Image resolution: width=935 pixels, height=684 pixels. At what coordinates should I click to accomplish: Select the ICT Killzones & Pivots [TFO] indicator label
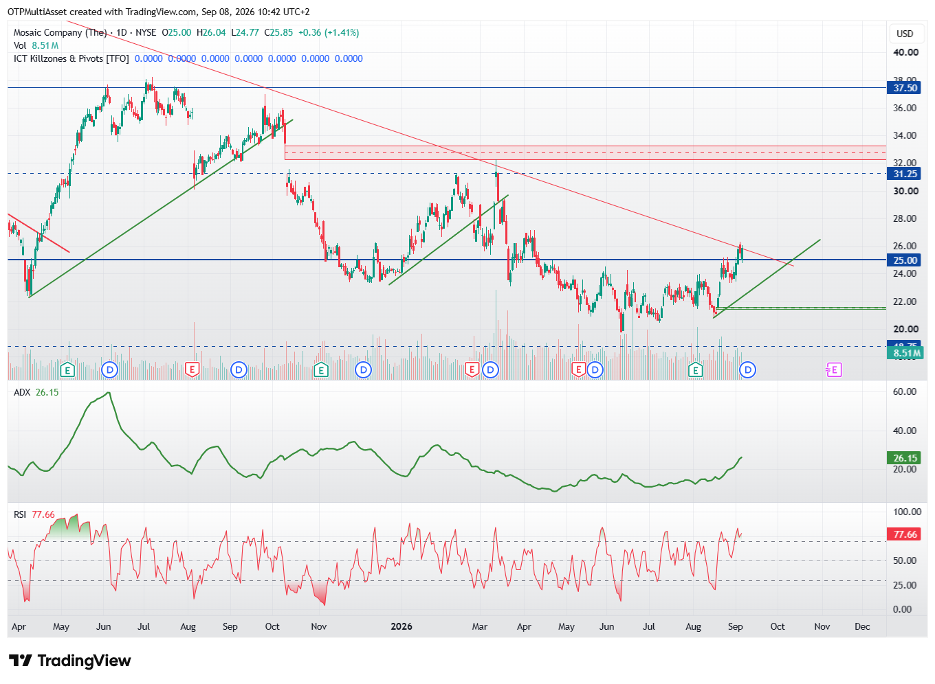point(71,58)
